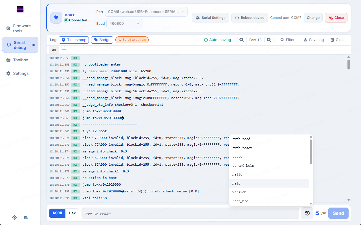The height and width of the screenshot is (225, 361).
Task: Click 'Control port: COM7' label
Action: coord(286,18)
